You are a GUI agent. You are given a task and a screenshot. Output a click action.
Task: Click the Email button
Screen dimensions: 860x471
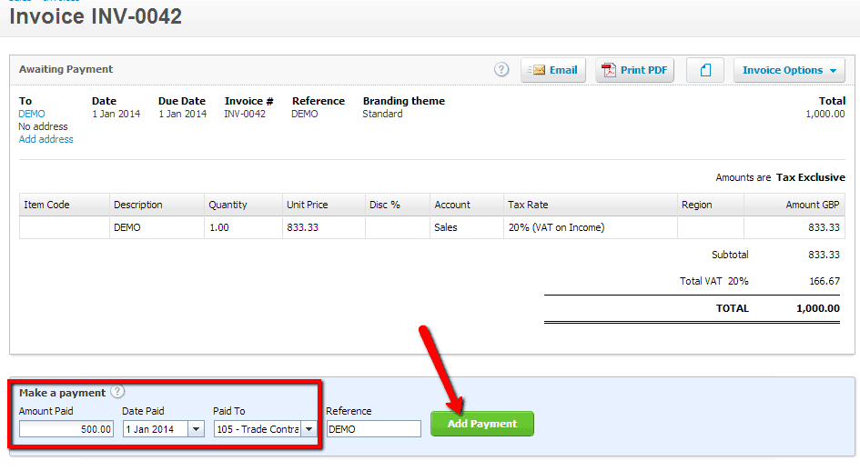553,70
